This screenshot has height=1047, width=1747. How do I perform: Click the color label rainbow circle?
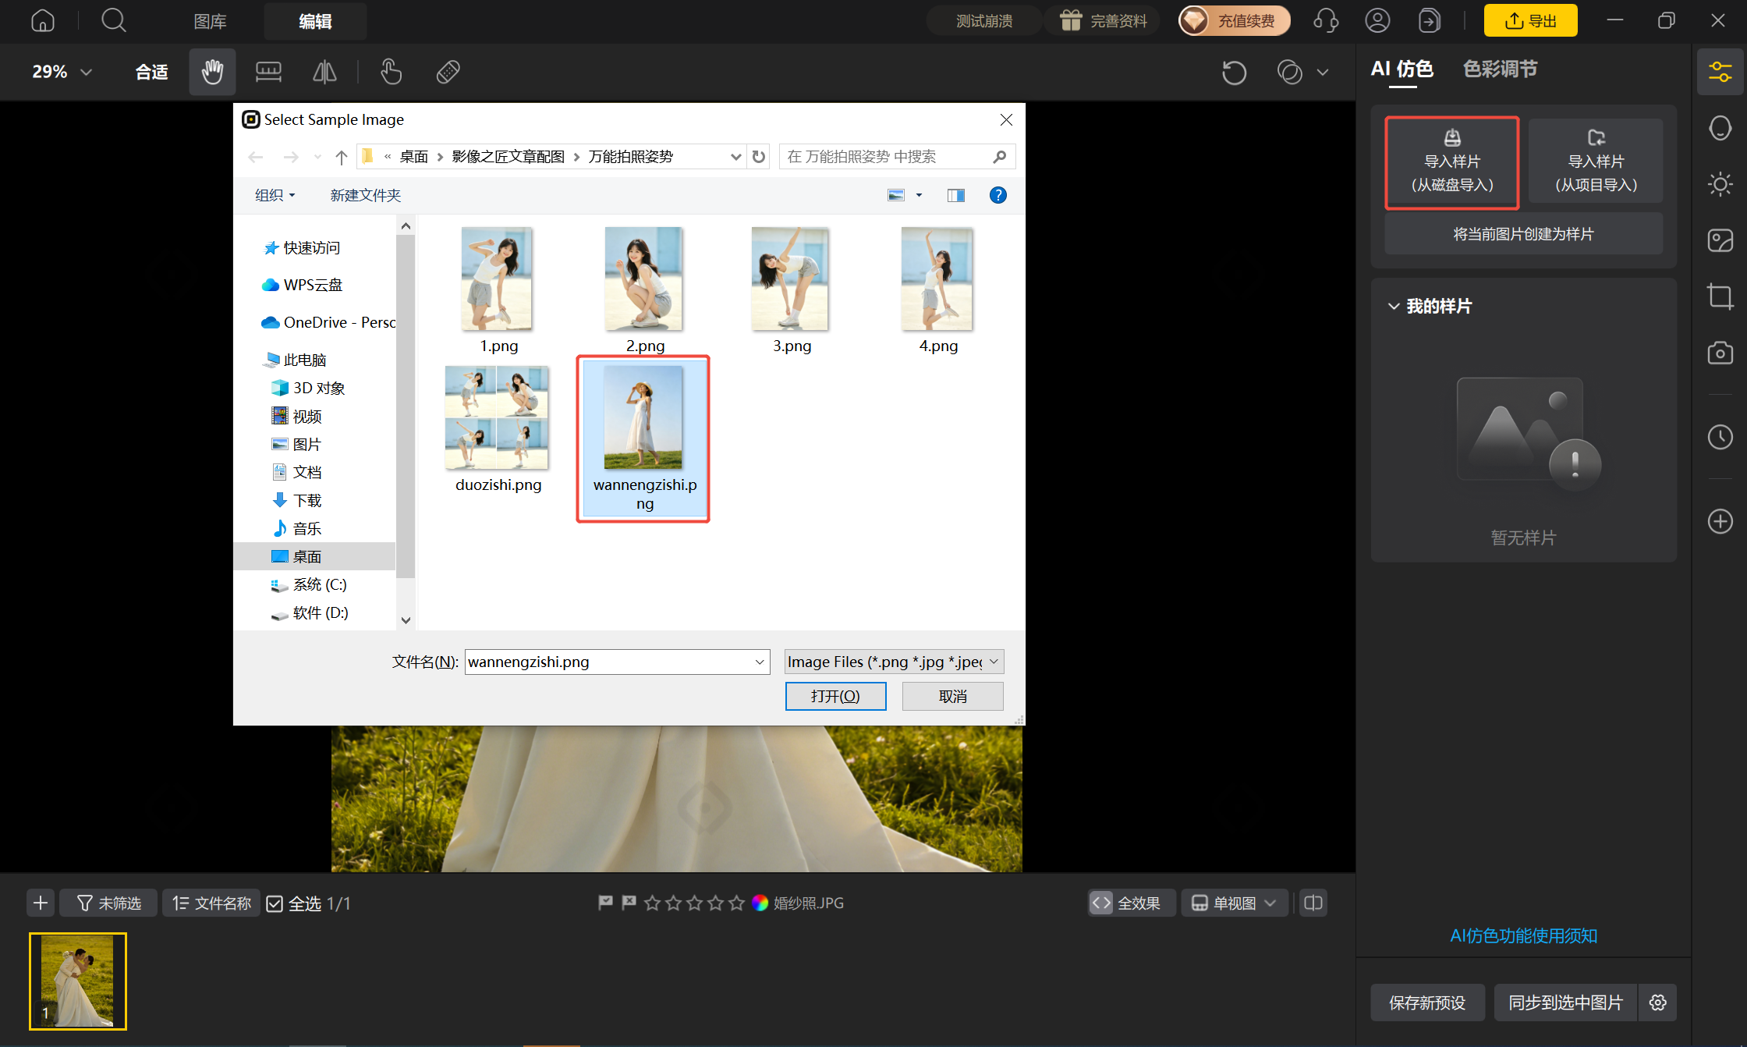click(760, 903)
